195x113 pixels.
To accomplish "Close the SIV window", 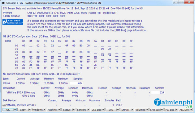I will (189, 2).
